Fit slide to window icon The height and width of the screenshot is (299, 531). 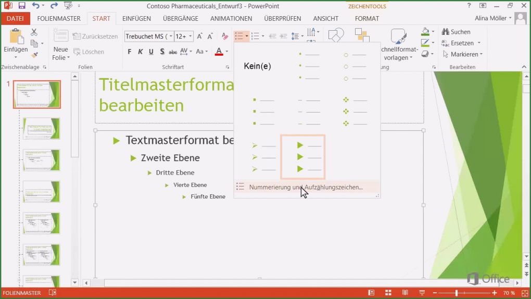tap(525, 293)
